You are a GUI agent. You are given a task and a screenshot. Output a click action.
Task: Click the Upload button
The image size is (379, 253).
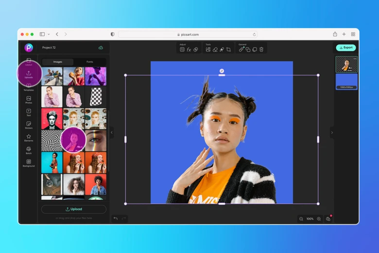click(x=74, y=209)
